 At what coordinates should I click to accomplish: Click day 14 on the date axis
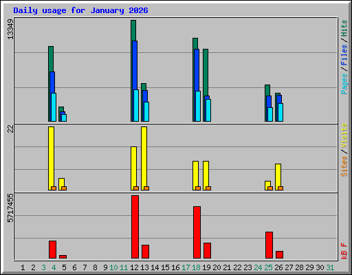pos(155,267)
